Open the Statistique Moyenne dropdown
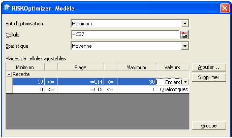The image size is (232, 138). coord(185,46)
